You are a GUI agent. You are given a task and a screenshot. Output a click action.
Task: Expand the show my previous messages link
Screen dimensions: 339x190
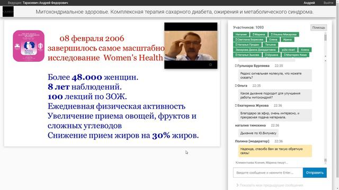tap(270, 185)
